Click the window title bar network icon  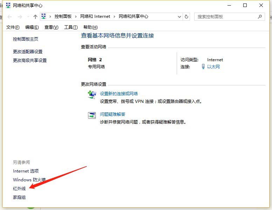pos(8,5)
